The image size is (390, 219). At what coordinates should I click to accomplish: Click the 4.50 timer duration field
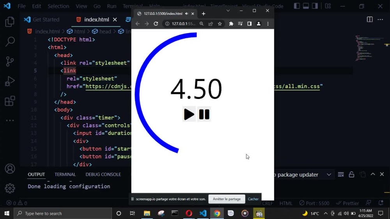196,89
